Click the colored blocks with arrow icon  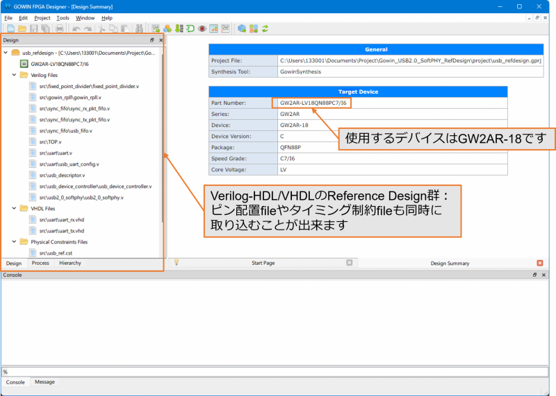click(254, 28)
